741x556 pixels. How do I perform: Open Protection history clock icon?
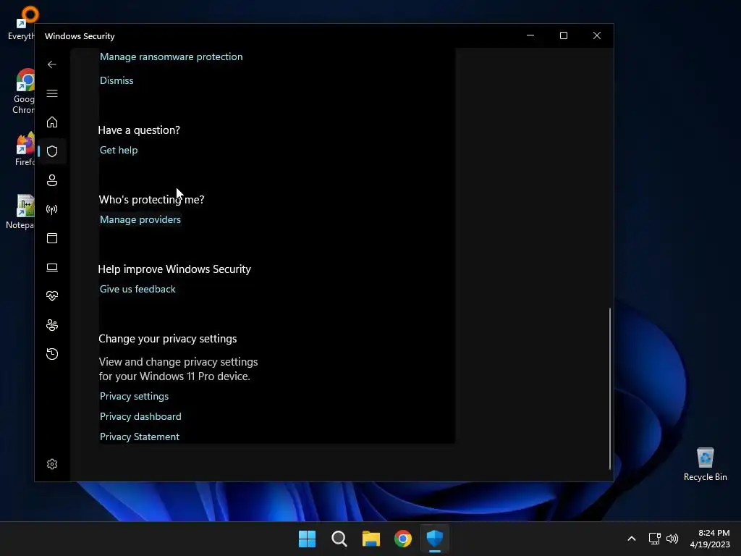coord(52,354)
